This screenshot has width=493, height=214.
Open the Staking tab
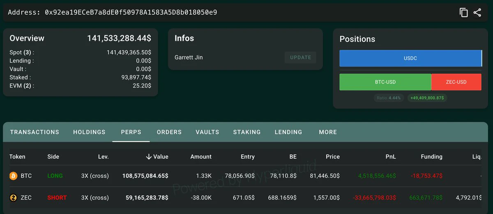pos(247,132)
